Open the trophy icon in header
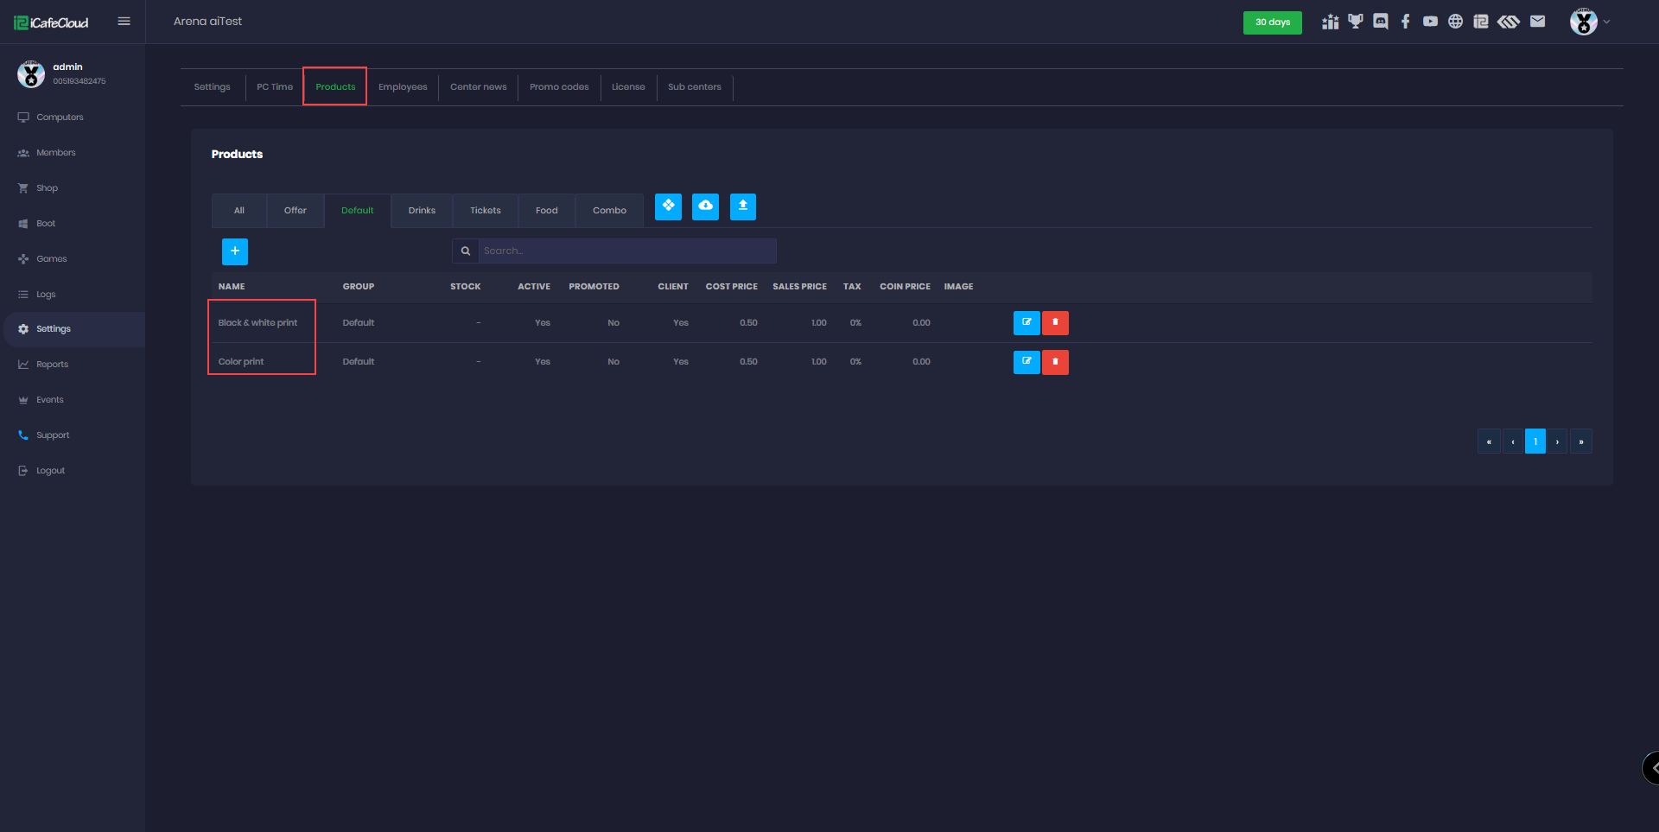The width and height of the screenshot is (1659, 832). point(1356,22)
